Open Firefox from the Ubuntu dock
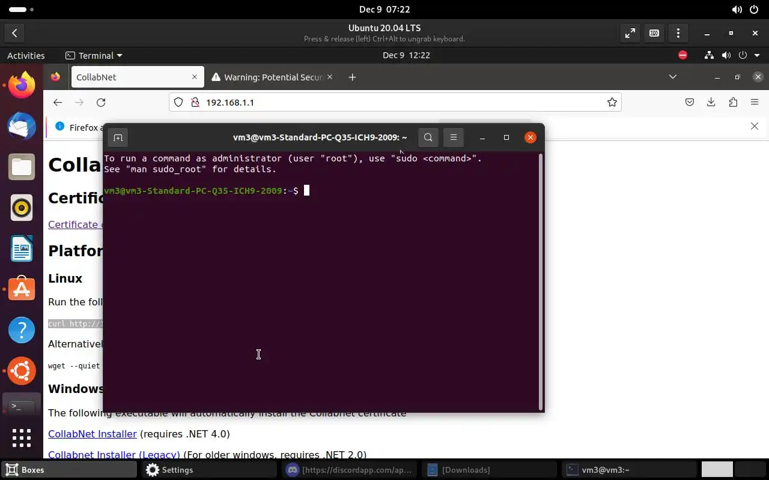Viewport: 769px width, 480px height. 22,85
